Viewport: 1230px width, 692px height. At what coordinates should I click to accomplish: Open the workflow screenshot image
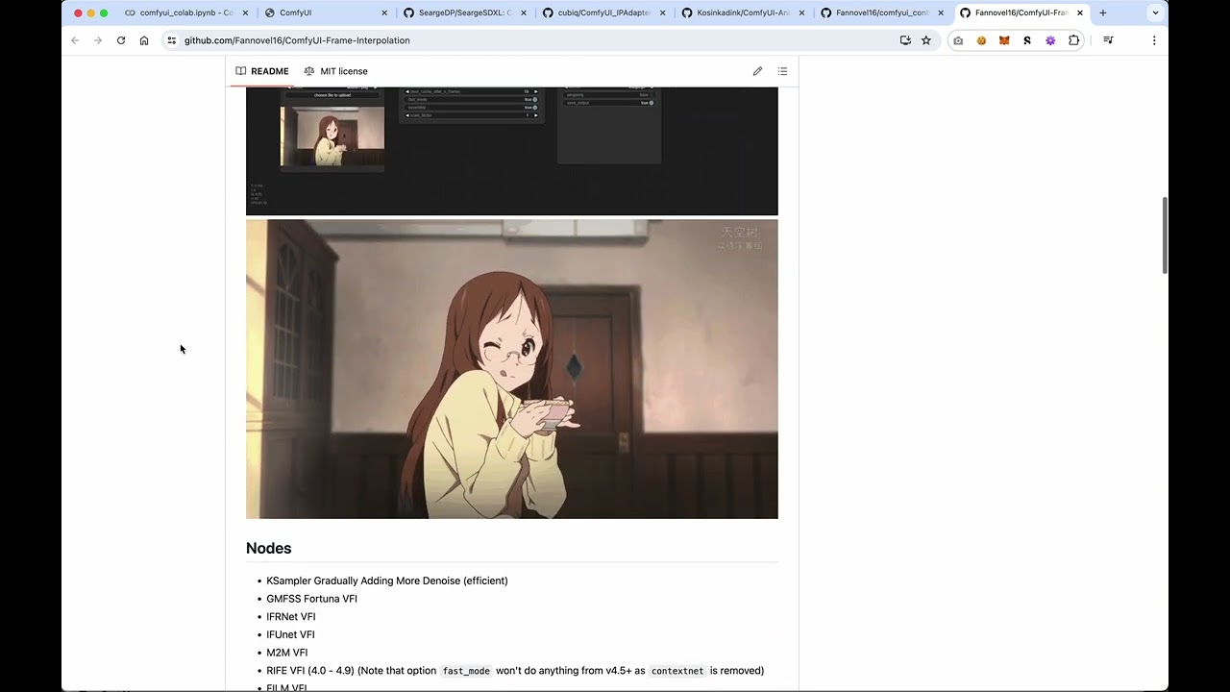coord(511,151)
